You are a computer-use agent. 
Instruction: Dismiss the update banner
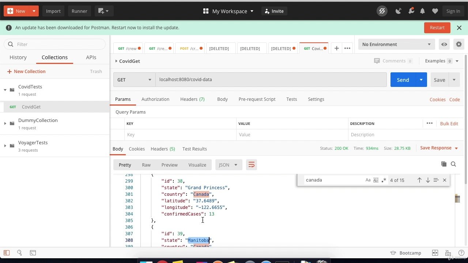click(459, 27)
